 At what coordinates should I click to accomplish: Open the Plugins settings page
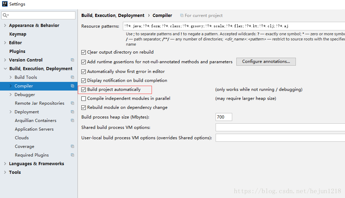click(17, 51)
